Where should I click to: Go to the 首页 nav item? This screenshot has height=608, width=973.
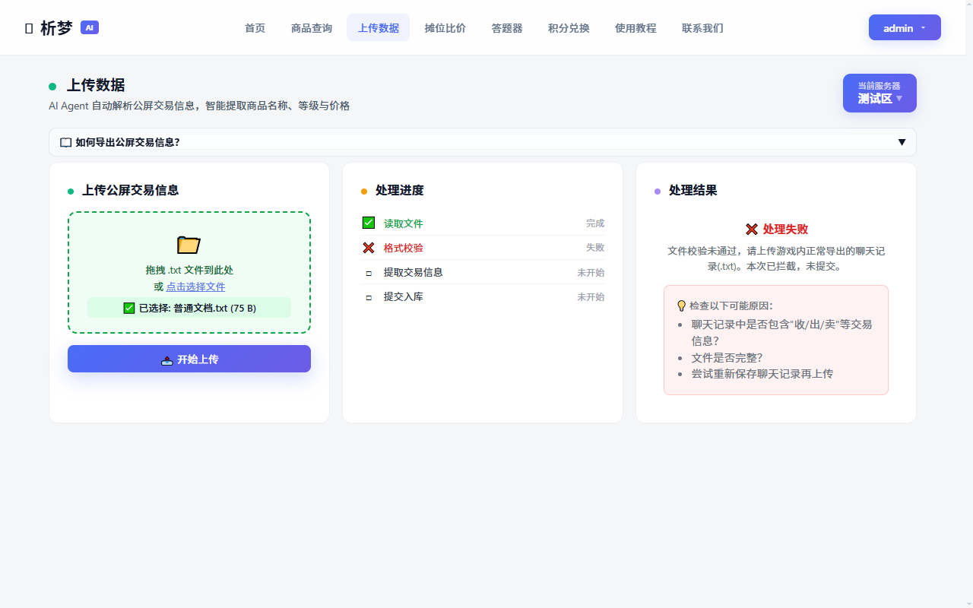click(x=255, y=28)
